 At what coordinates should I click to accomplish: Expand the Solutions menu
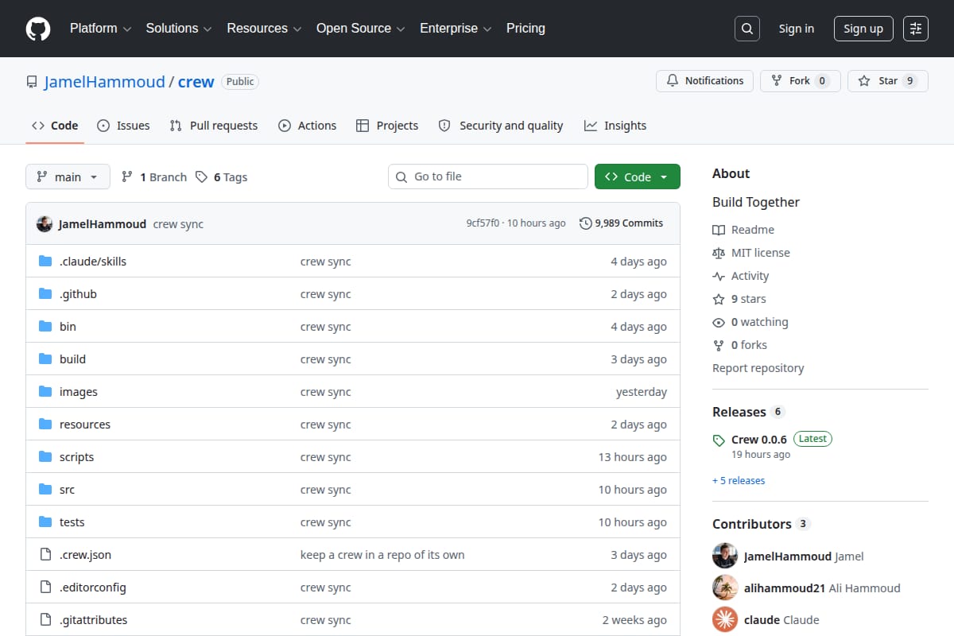point(179,29)
